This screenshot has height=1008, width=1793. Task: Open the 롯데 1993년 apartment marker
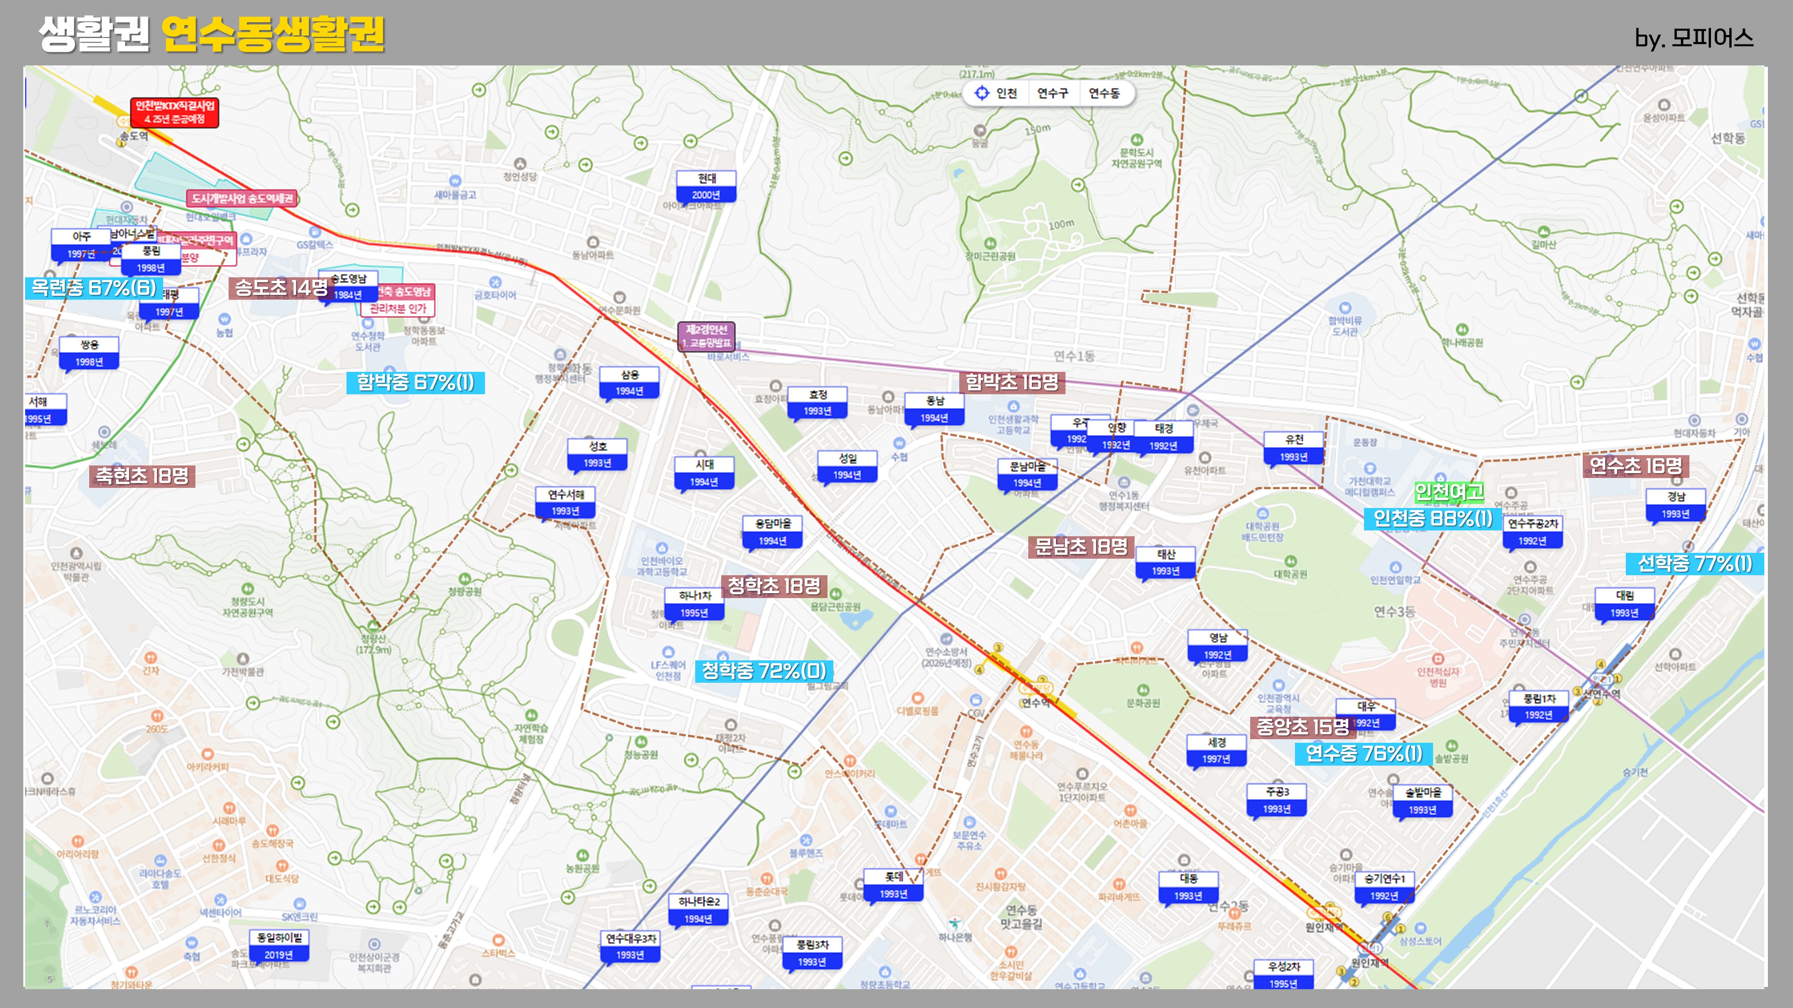click(894, 885)
